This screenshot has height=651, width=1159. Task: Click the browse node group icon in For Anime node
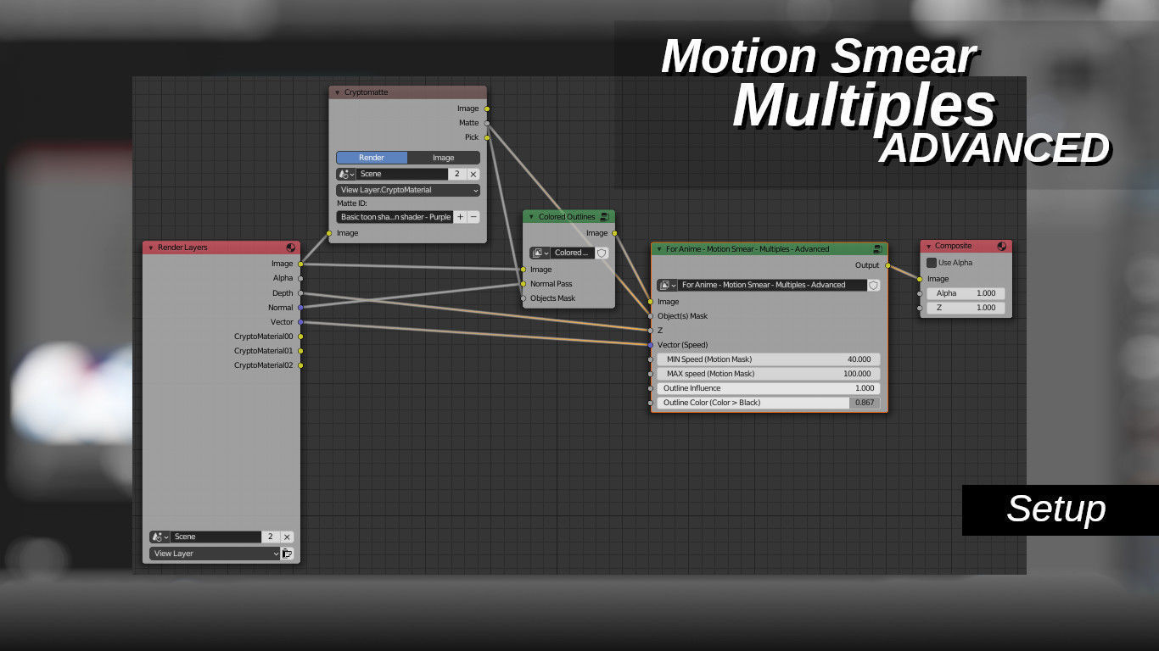pyautogui.click(x=664, y=285)
